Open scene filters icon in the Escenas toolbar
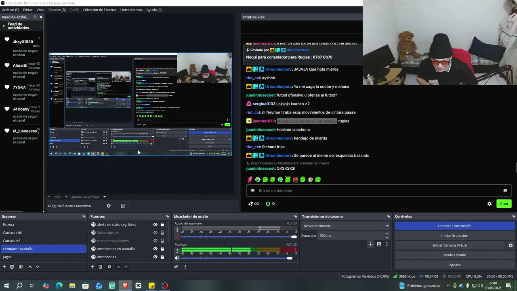 point(21,267)
